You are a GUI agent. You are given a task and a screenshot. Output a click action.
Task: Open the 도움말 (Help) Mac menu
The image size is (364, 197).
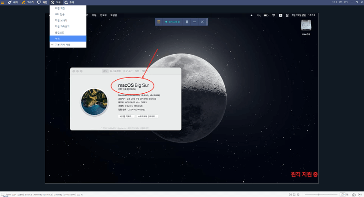[x=113, y=15]
